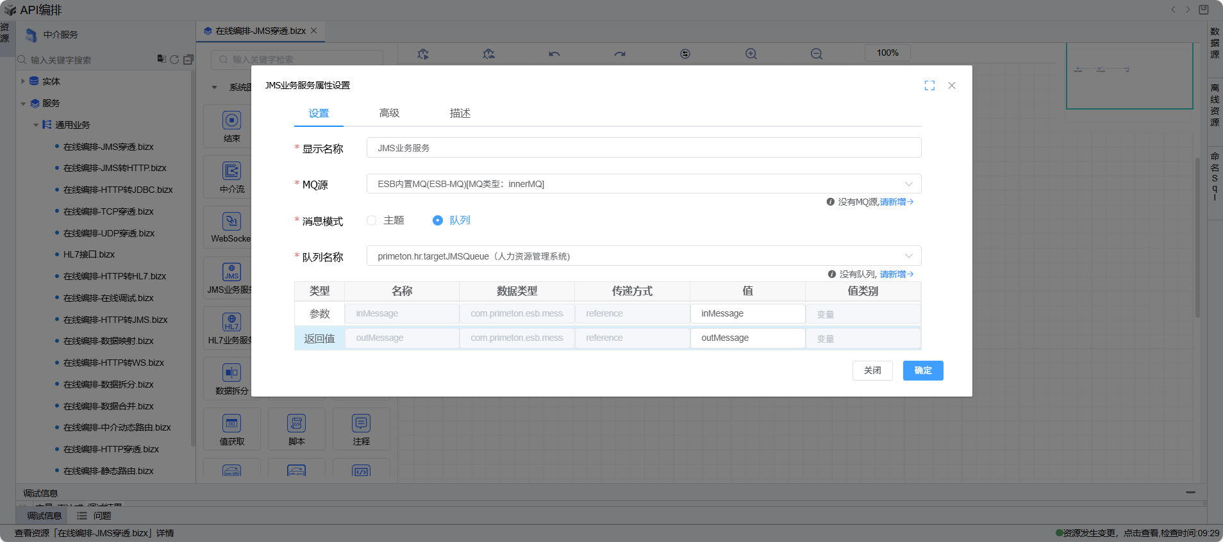This screenshot has width=1223, height=542.
Task: Select the 值获取 node icon
Action: [x=231, y=423]
